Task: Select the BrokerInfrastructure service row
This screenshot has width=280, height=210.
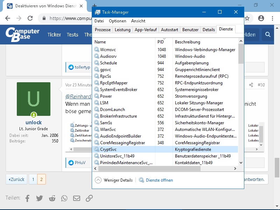Action: 165,116
